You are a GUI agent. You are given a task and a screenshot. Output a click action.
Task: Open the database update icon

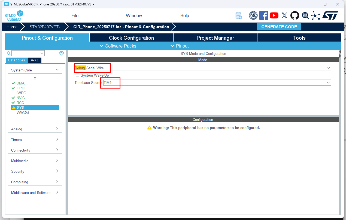tap(239, 15)
